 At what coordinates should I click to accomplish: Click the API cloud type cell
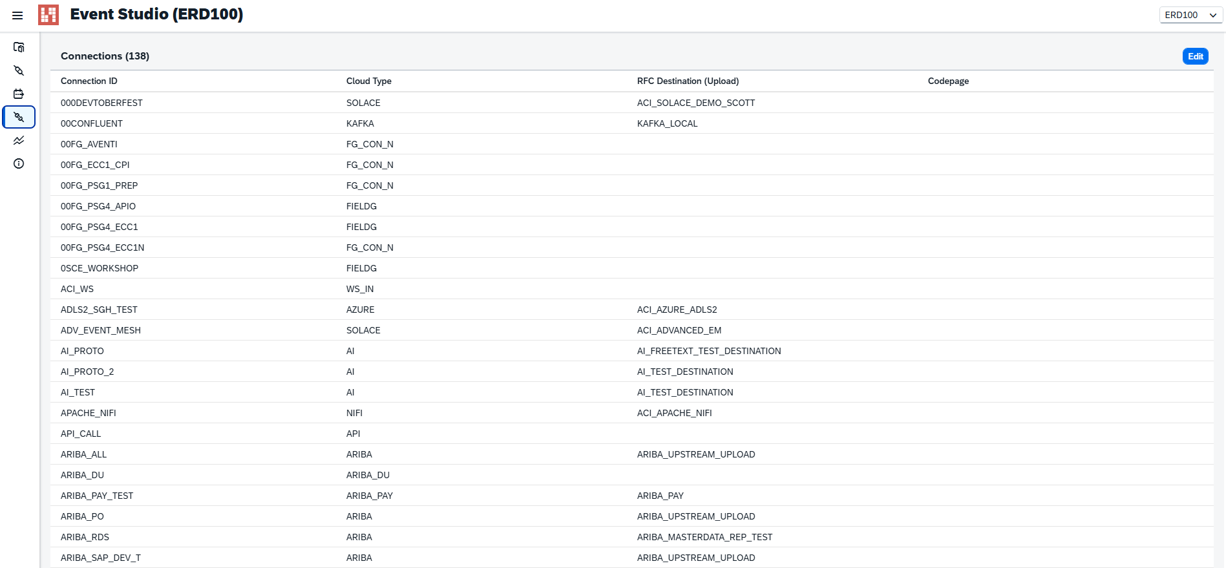(354, 434)
